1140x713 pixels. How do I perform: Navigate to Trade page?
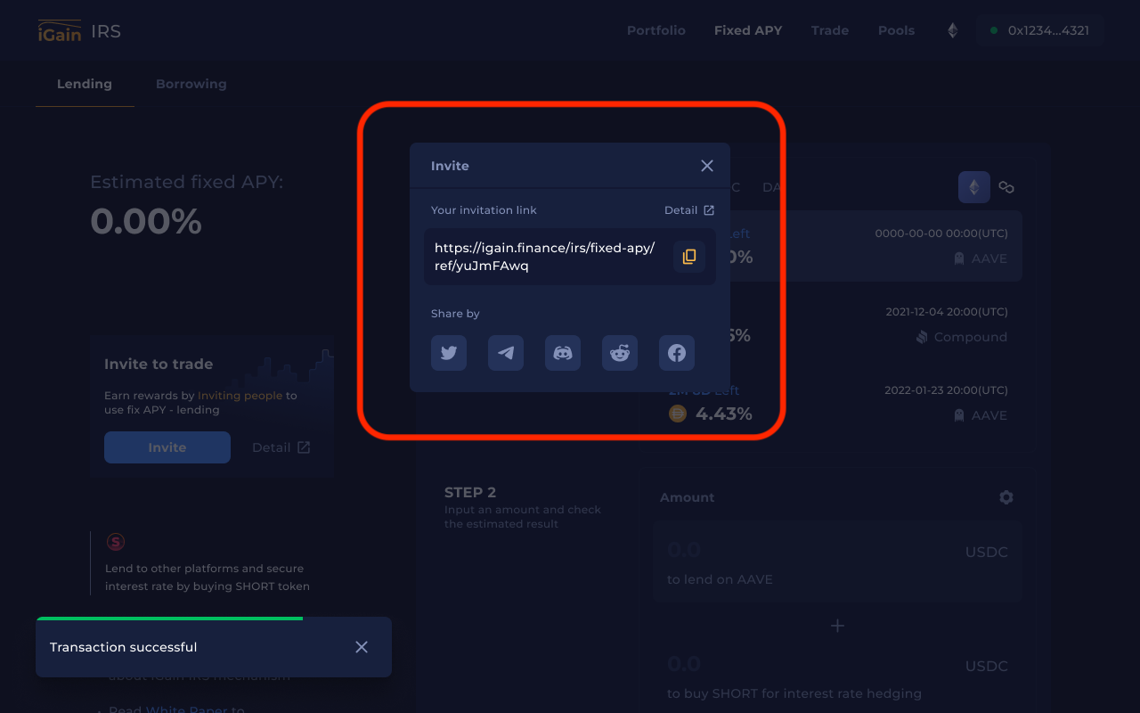830,30
